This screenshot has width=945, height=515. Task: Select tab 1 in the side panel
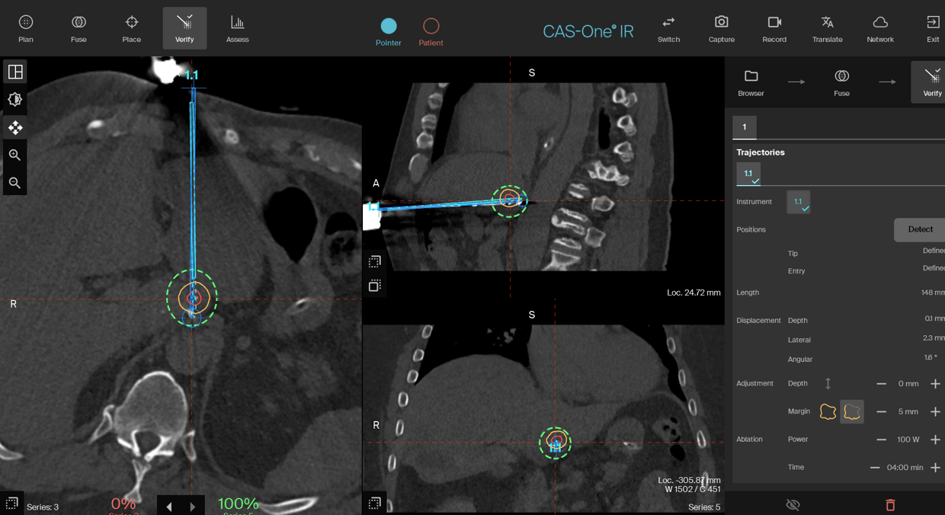coord(745,127)
